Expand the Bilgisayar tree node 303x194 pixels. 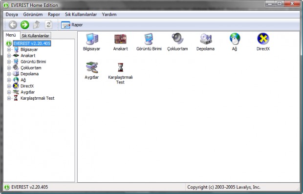[x=9, y=50]
